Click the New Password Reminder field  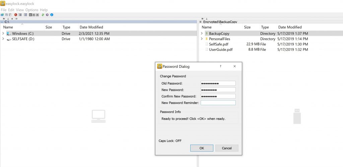click(218, 103)
